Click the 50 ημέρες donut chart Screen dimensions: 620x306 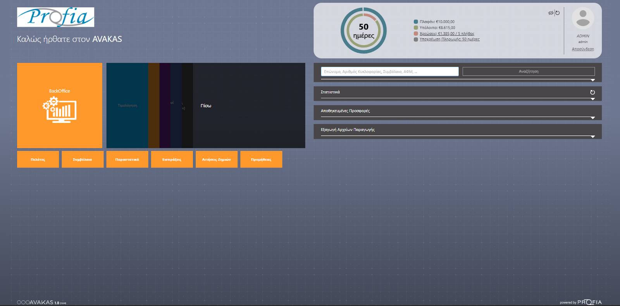[x=363, y=31]
